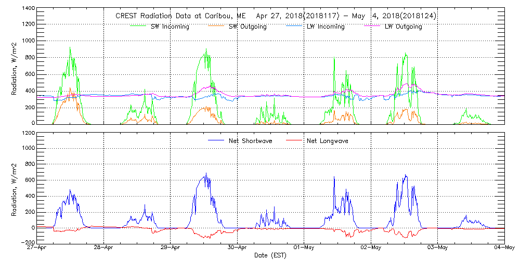Image resolution: width=520 pixels, height=260 pixels.
Task: Click the -200 value on lower y-axis
Action: [28, 243]
